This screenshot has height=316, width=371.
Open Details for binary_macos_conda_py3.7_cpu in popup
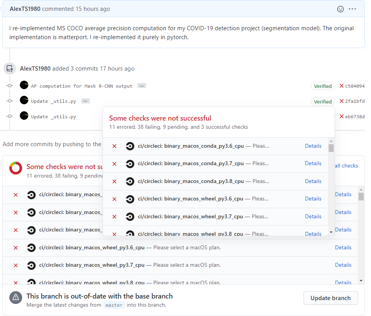[313, 163]
